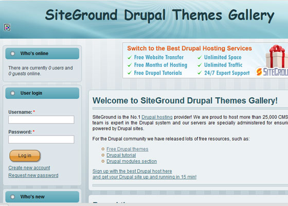Open the Request new password link
The height and width of the screenshot is (206, 288).
33,175
